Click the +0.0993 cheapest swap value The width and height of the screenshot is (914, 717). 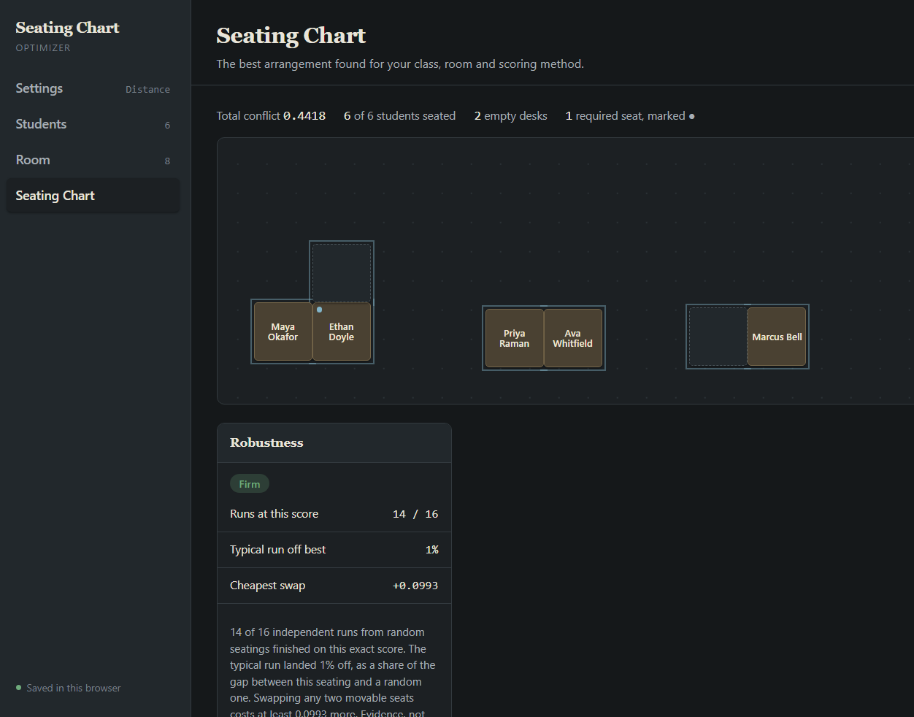pos(415,586)
